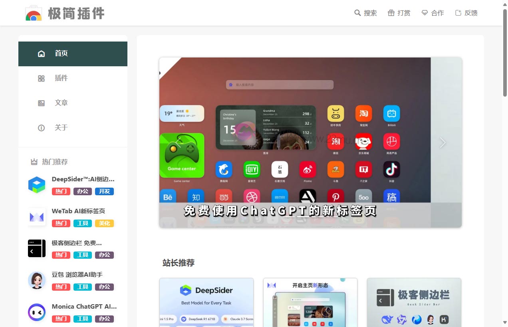Open the 文章 page
The width and height of the screenshot is (508, 327).
click(x=62, y=103)
